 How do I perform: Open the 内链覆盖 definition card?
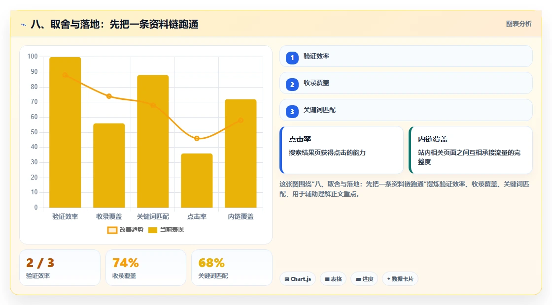[x=471, y=150]
